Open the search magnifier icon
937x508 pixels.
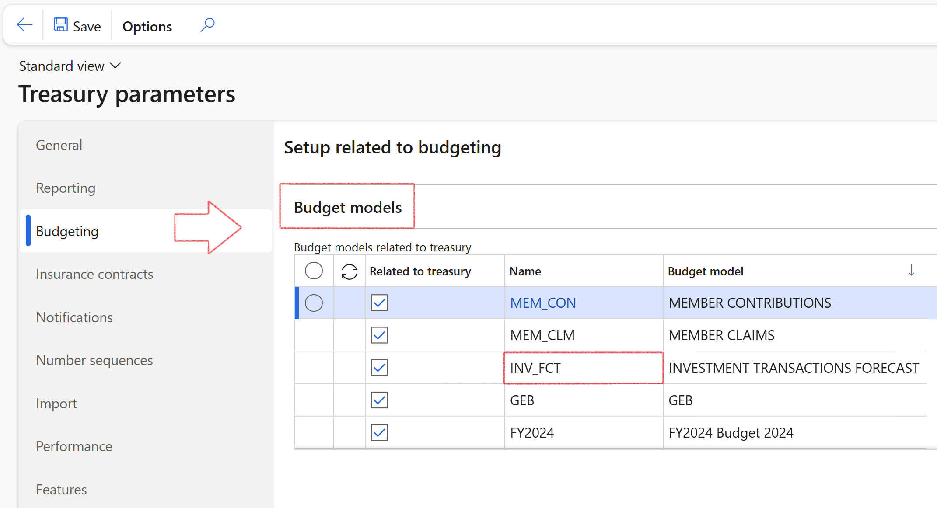[207, 25]
